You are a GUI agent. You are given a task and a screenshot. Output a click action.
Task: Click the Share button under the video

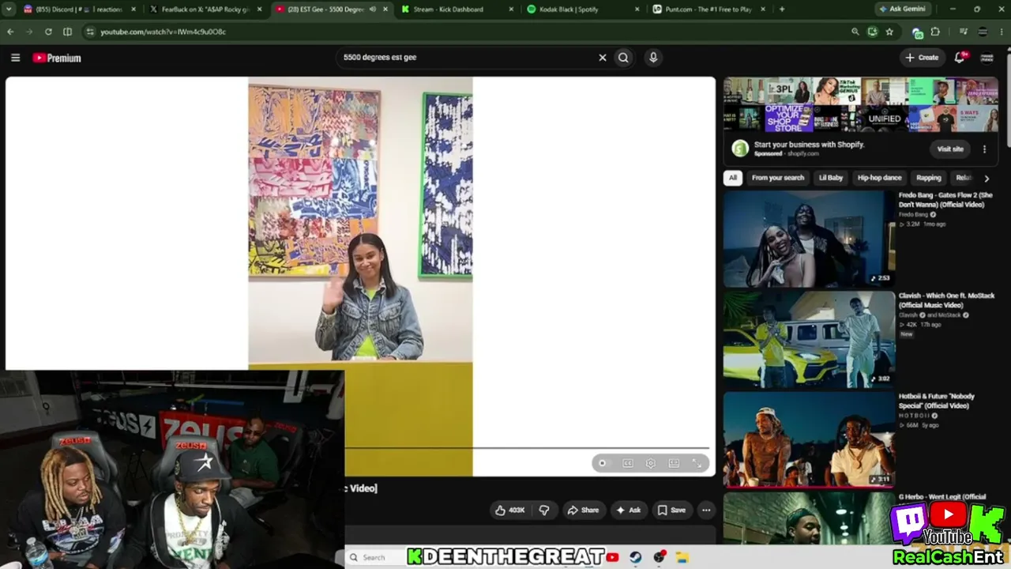pos(584,510)
